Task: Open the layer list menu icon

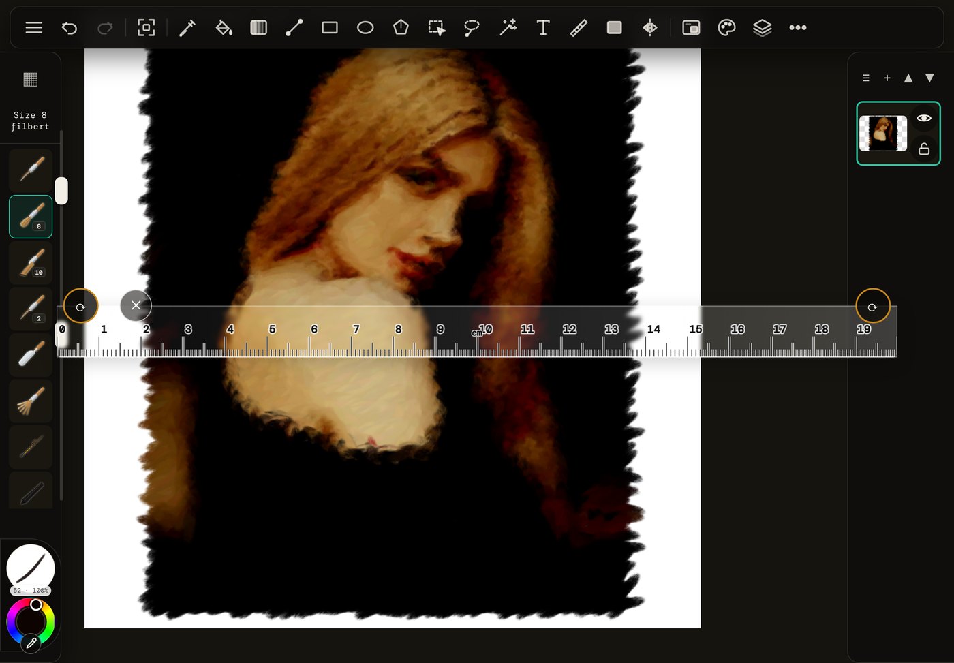Action: tap(866, 78)
